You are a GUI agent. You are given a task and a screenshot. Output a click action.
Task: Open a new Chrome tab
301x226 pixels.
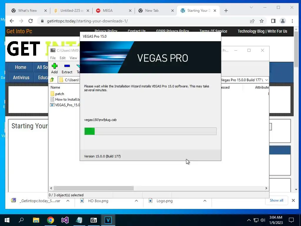(226, 11)
